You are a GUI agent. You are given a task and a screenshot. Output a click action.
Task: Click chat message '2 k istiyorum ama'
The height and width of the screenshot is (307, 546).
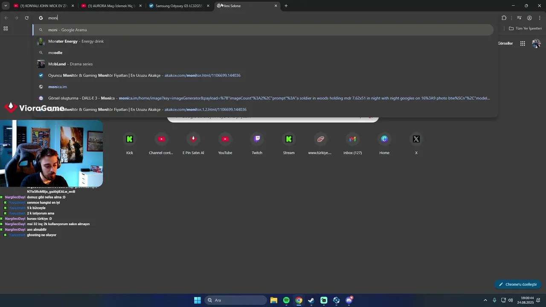coord(41,213)
